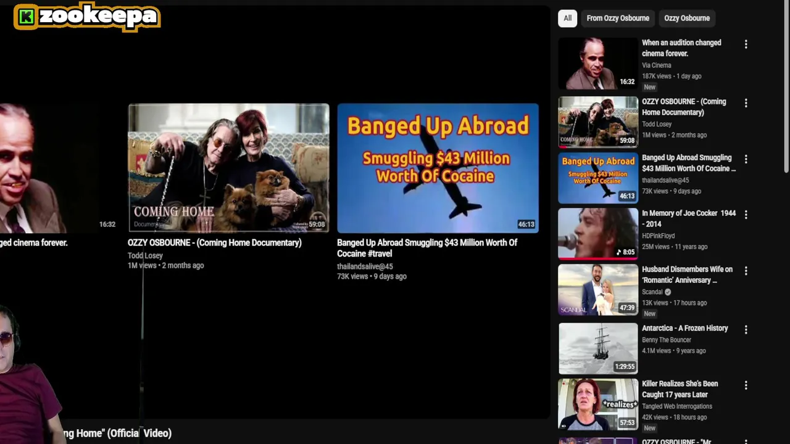Open sidebar title 'When an audition changed cinema forever.'

click(x=681, y=48)
